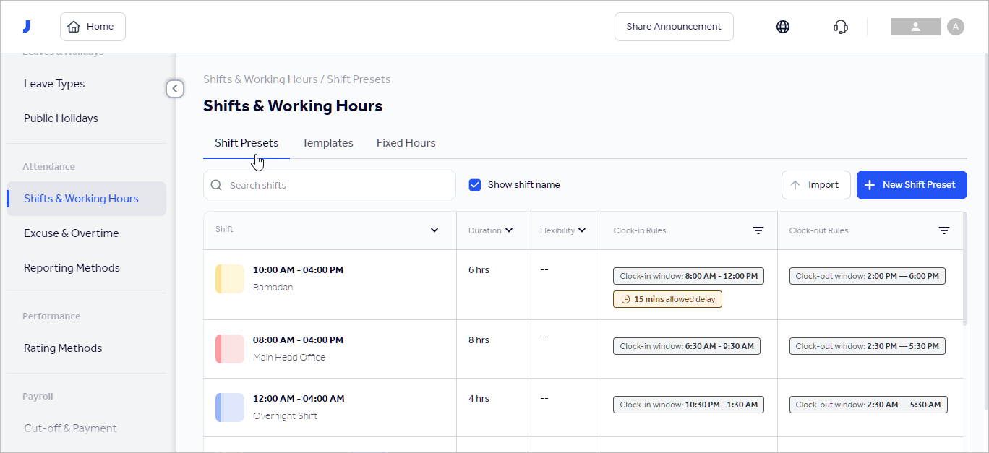This screenshot has width=989, height=453.
Task: Create a New Shift Preset
Action: pos(912,185)
